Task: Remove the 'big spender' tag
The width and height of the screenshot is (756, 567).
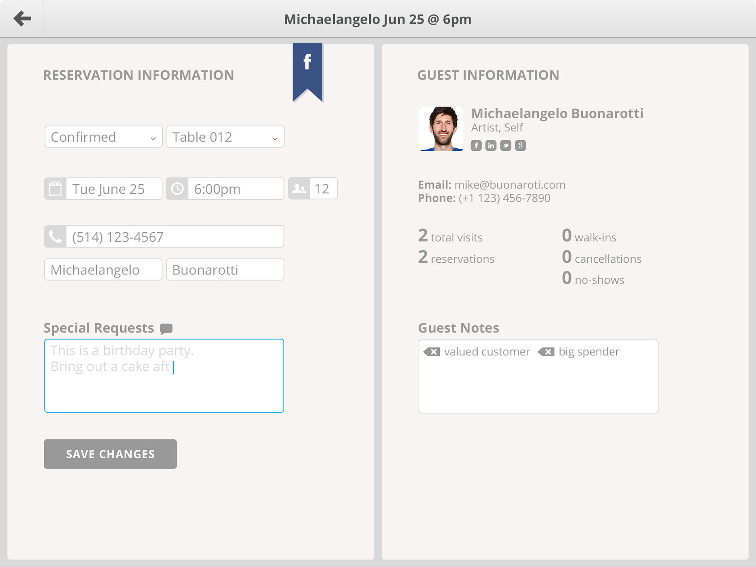Action: (547, 352)
